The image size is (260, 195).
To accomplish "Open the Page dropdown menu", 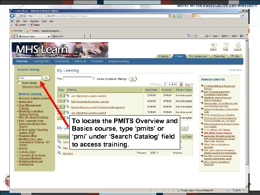I will pos(216,36).
